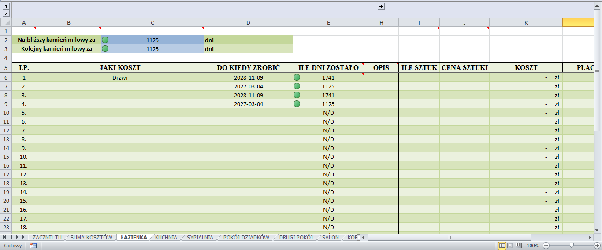602x250 pixels.
Task: Click outline level 1 button
Action: (x=6, y=6)
